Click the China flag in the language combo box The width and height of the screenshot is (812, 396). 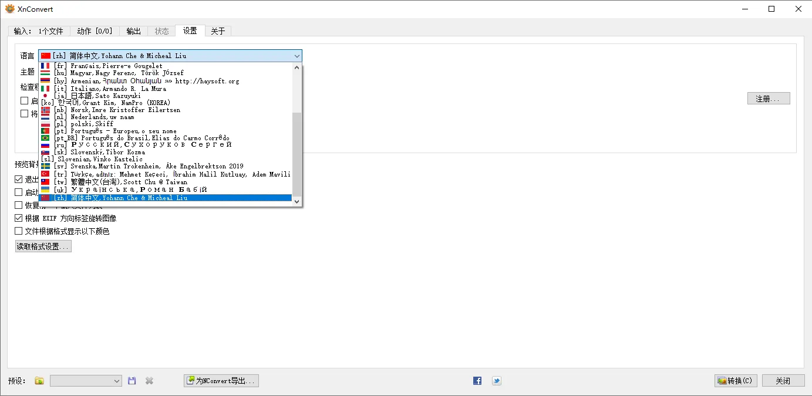[x=46, y=56]
